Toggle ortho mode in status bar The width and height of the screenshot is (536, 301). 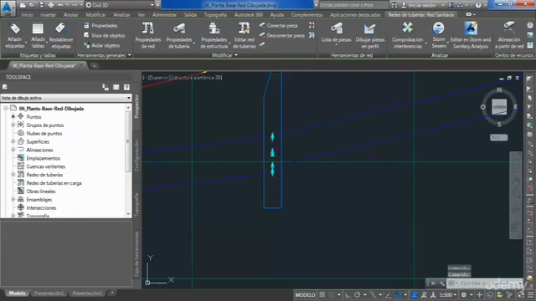pos(348,295)
